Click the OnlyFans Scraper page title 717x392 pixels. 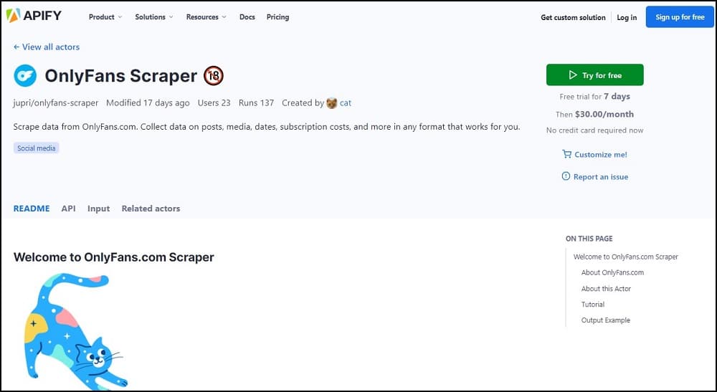coord(120,76)
